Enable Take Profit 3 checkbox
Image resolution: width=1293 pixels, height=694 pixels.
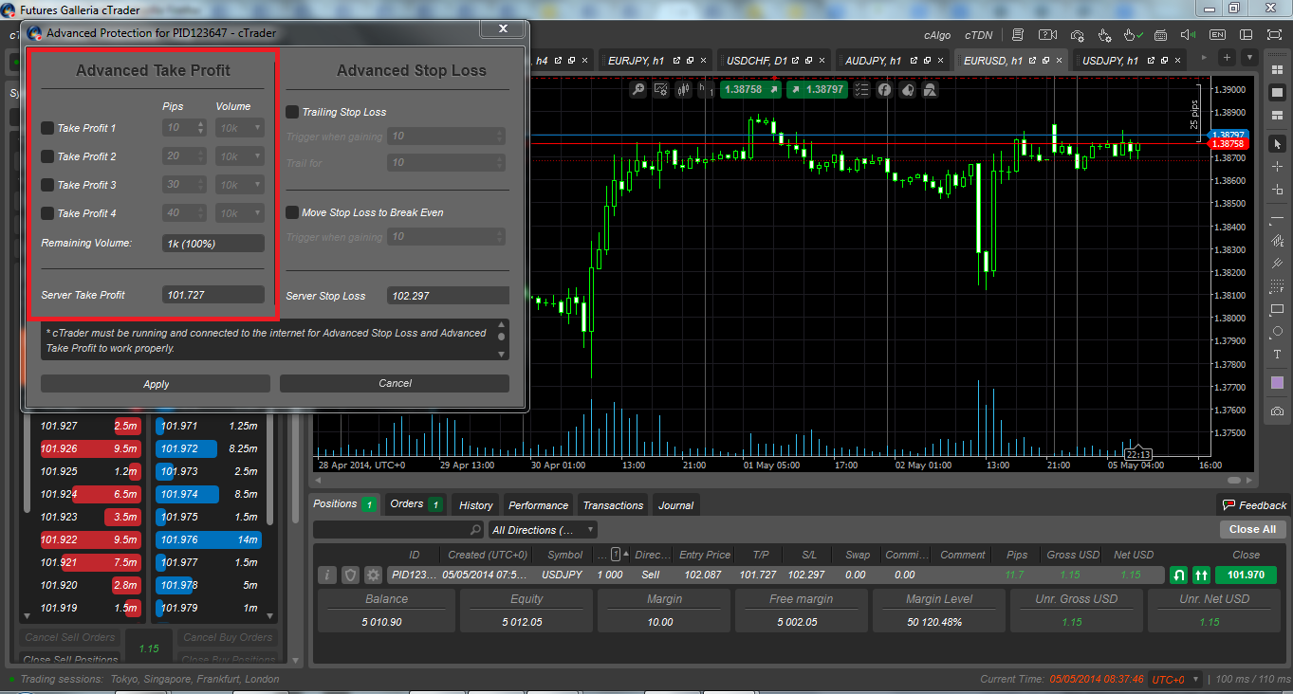click(x=47, y=185)
